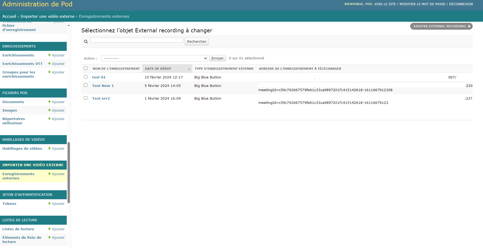Tick the Test New 1 checkbox
483x248 pixels.
tap(86, 85)
